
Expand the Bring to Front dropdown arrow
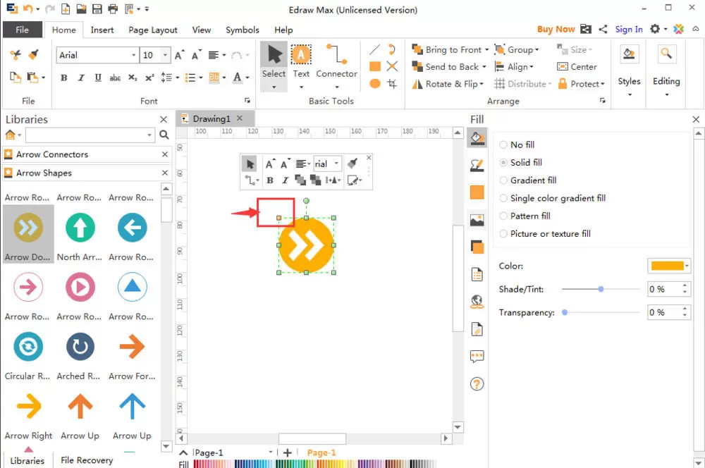487,50
